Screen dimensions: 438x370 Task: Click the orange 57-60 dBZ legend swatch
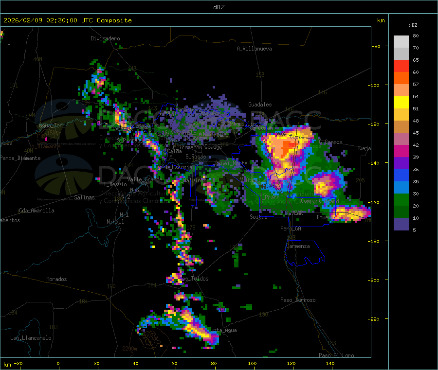pyautogui.click(x=401, y=78)
